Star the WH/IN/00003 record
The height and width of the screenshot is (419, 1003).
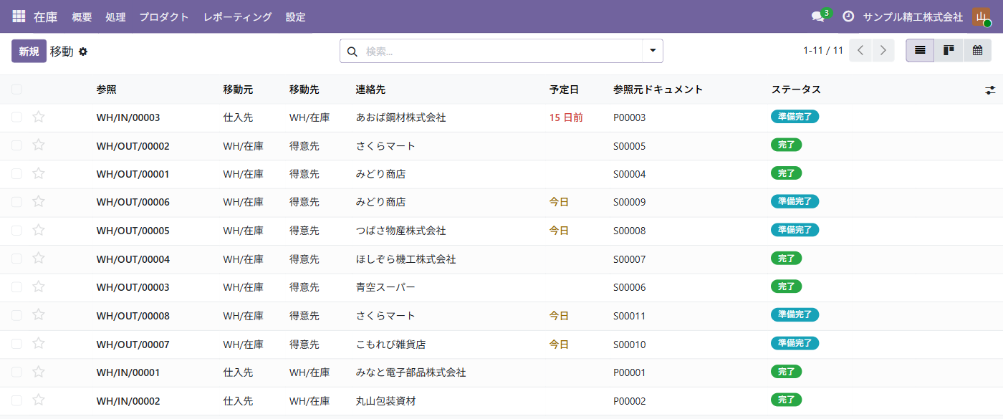pyautogui.click(x=39, y=117)
